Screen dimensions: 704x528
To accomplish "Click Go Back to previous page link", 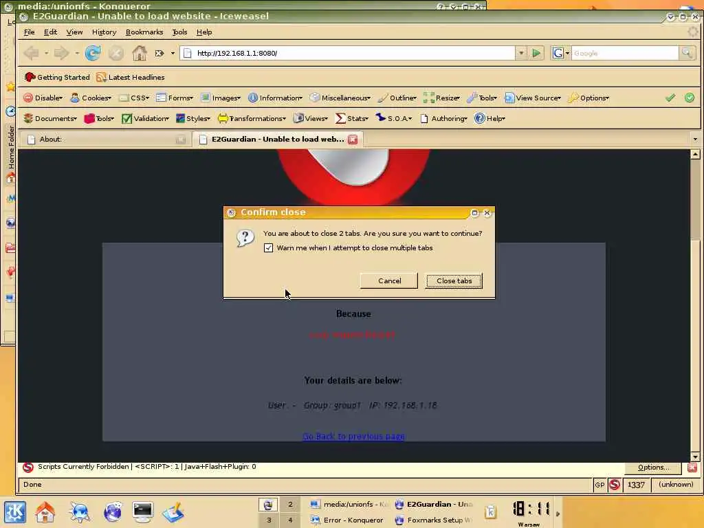I will pyautogui.click(x=354, y=437).
